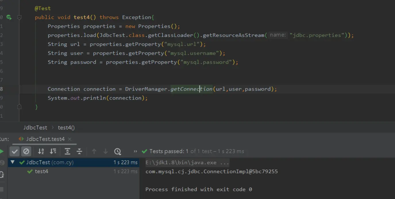
Task: Collapse all test nodes using the toolbar icon
Action: pos(79,151)
